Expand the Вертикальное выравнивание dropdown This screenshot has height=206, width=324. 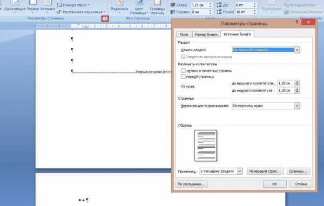point(297,106)
